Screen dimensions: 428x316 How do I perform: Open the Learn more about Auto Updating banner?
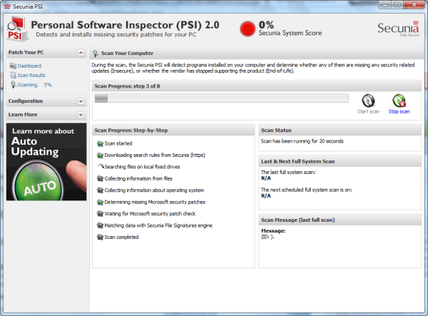click(46, 162)
